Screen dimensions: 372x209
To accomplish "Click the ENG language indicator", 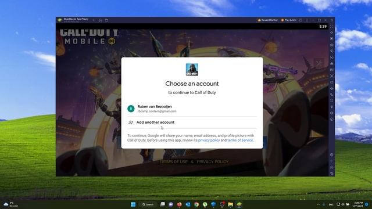I will 331,204.
